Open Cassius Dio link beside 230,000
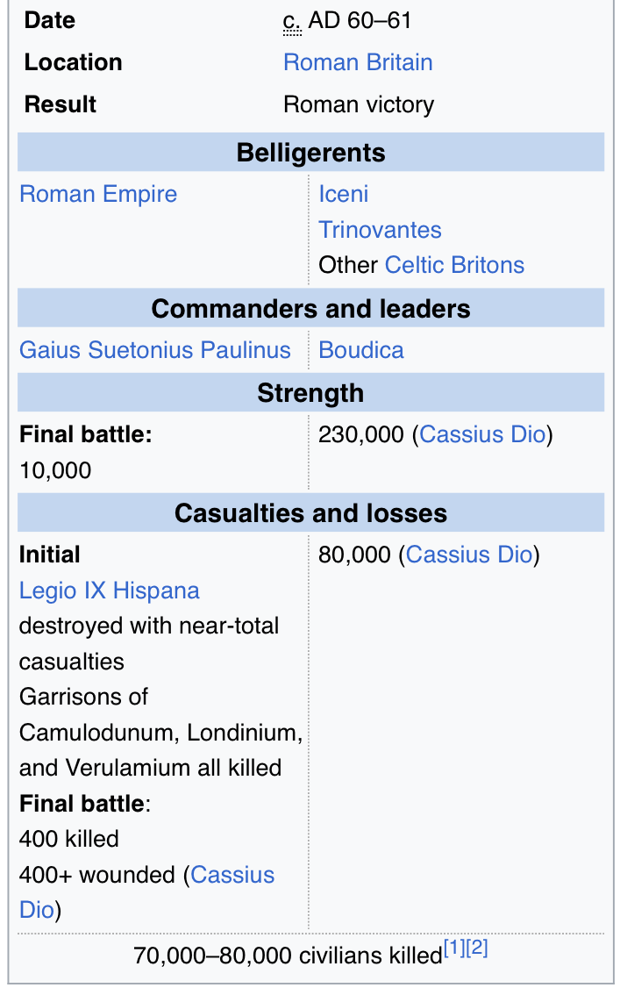620x995 pixels. pos(482,434)
